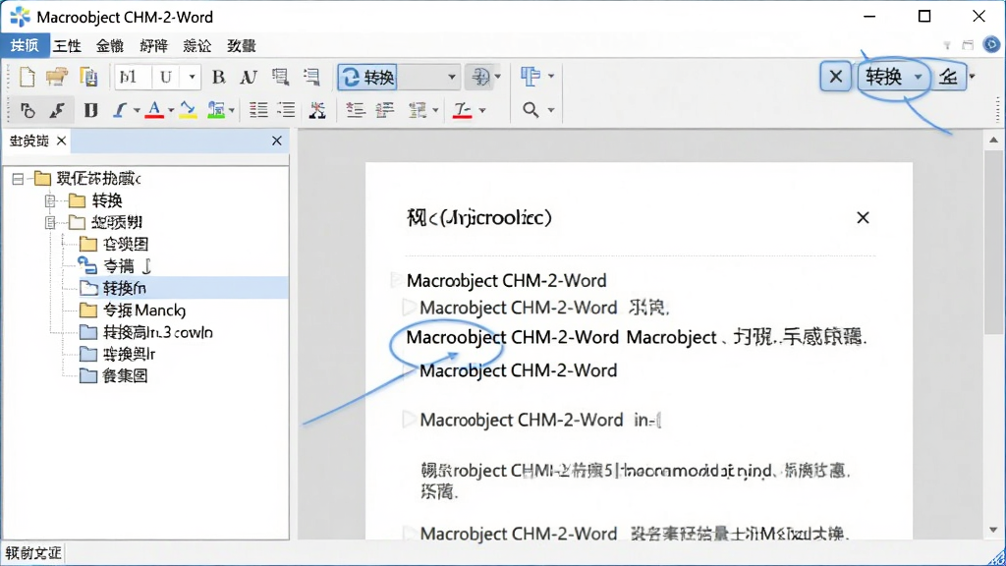Click the magnifier search icon
Screen dimensions: 1006x566
(x=530, y=110)
